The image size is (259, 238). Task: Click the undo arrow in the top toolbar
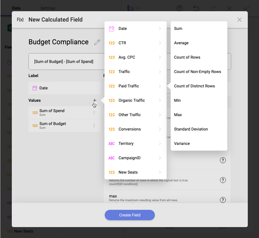point(196,8)
